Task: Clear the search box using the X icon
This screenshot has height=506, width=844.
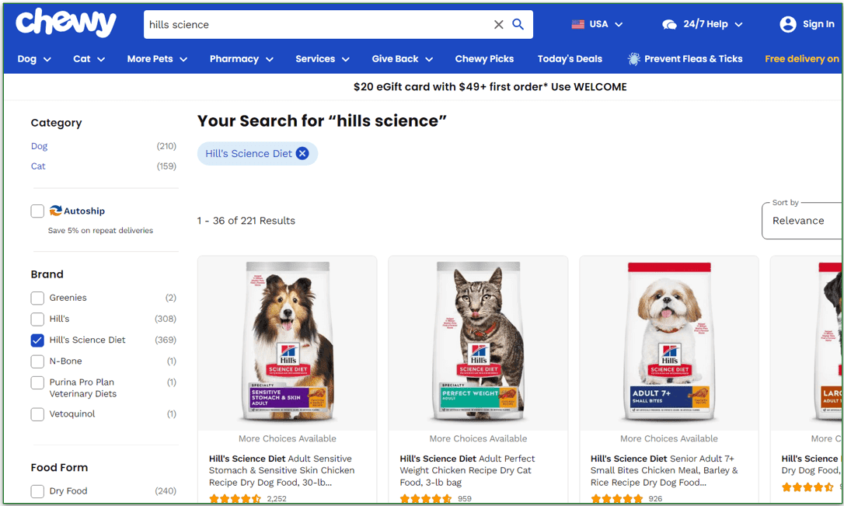Action: tap(498, 24)
